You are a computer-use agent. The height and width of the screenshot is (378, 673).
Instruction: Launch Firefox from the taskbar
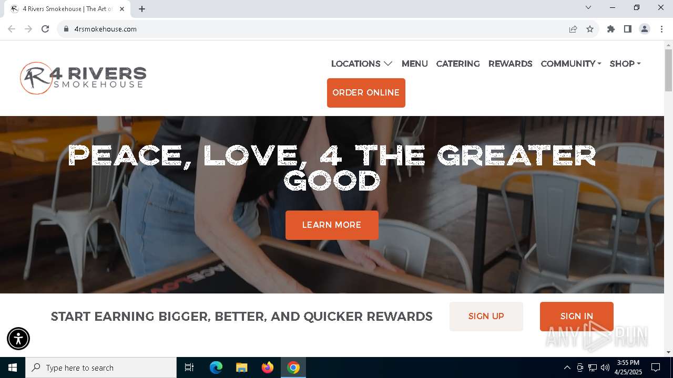tap(268, 367)
